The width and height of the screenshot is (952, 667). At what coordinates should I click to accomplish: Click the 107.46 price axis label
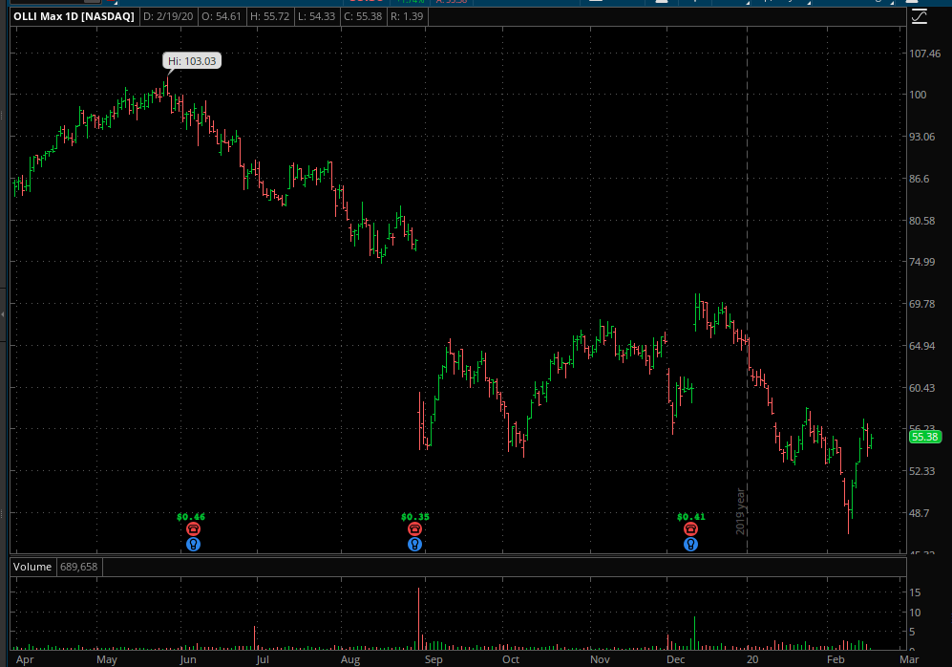[924, 54]
